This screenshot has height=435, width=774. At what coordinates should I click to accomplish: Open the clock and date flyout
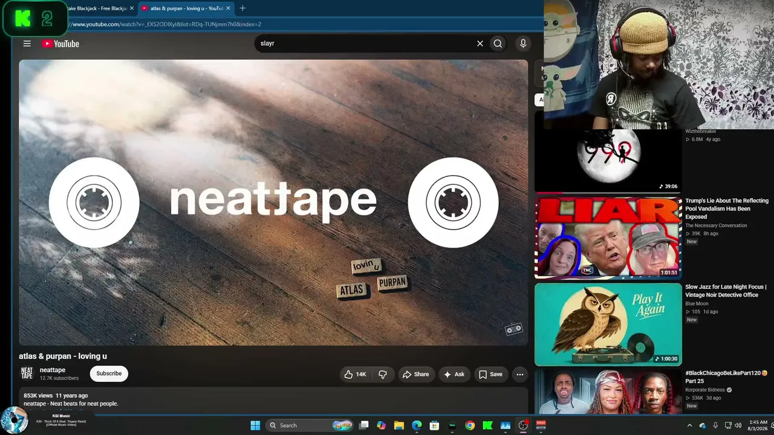(x=758, y=425)
